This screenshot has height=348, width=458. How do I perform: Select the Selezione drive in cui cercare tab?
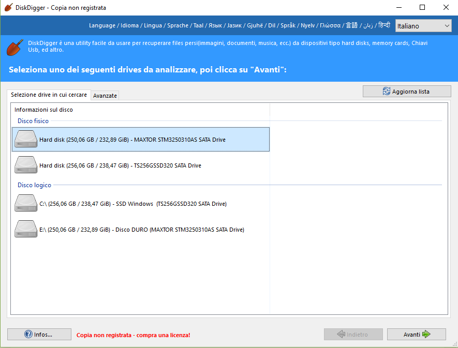[x=49, y=95]
